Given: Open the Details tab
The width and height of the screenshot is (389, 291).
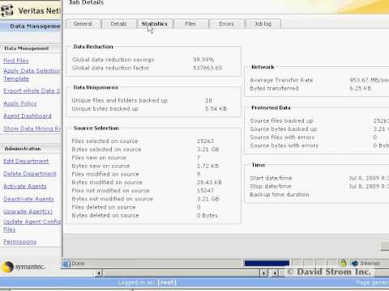Looking at the screenshot, I should tap(119, 23).
